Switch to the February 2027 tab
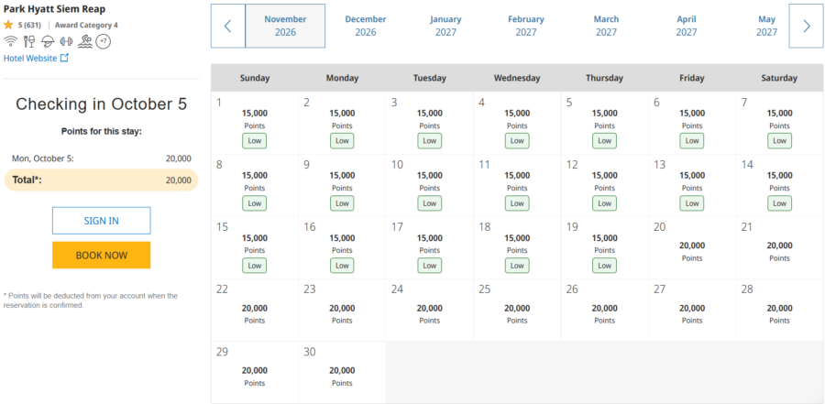 coord(526,26)
